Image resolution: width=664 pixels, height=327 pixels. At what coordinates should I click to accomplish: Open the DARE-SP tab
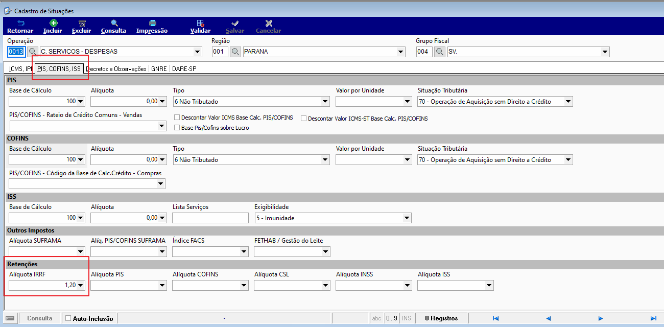pos(184,69)
